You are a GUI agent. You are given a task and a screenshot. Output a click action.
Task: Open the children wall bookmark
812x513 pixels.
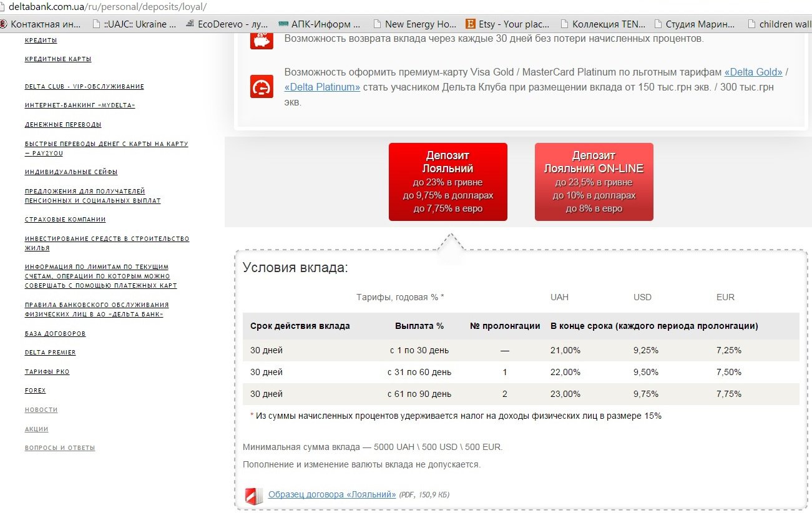coord(780,24)
